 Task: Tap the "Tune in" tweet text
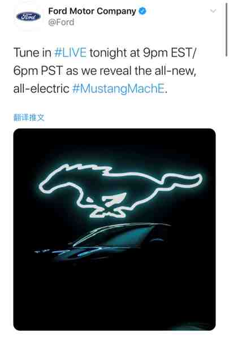(32, 53)
